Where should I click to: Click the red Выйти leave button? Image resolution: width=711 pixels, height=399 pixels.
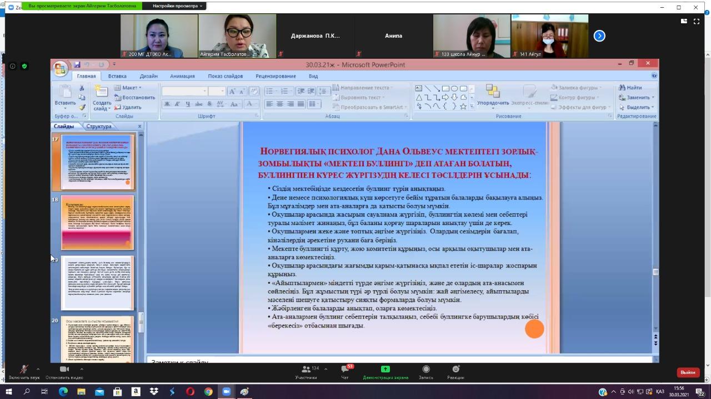(688, 372)
